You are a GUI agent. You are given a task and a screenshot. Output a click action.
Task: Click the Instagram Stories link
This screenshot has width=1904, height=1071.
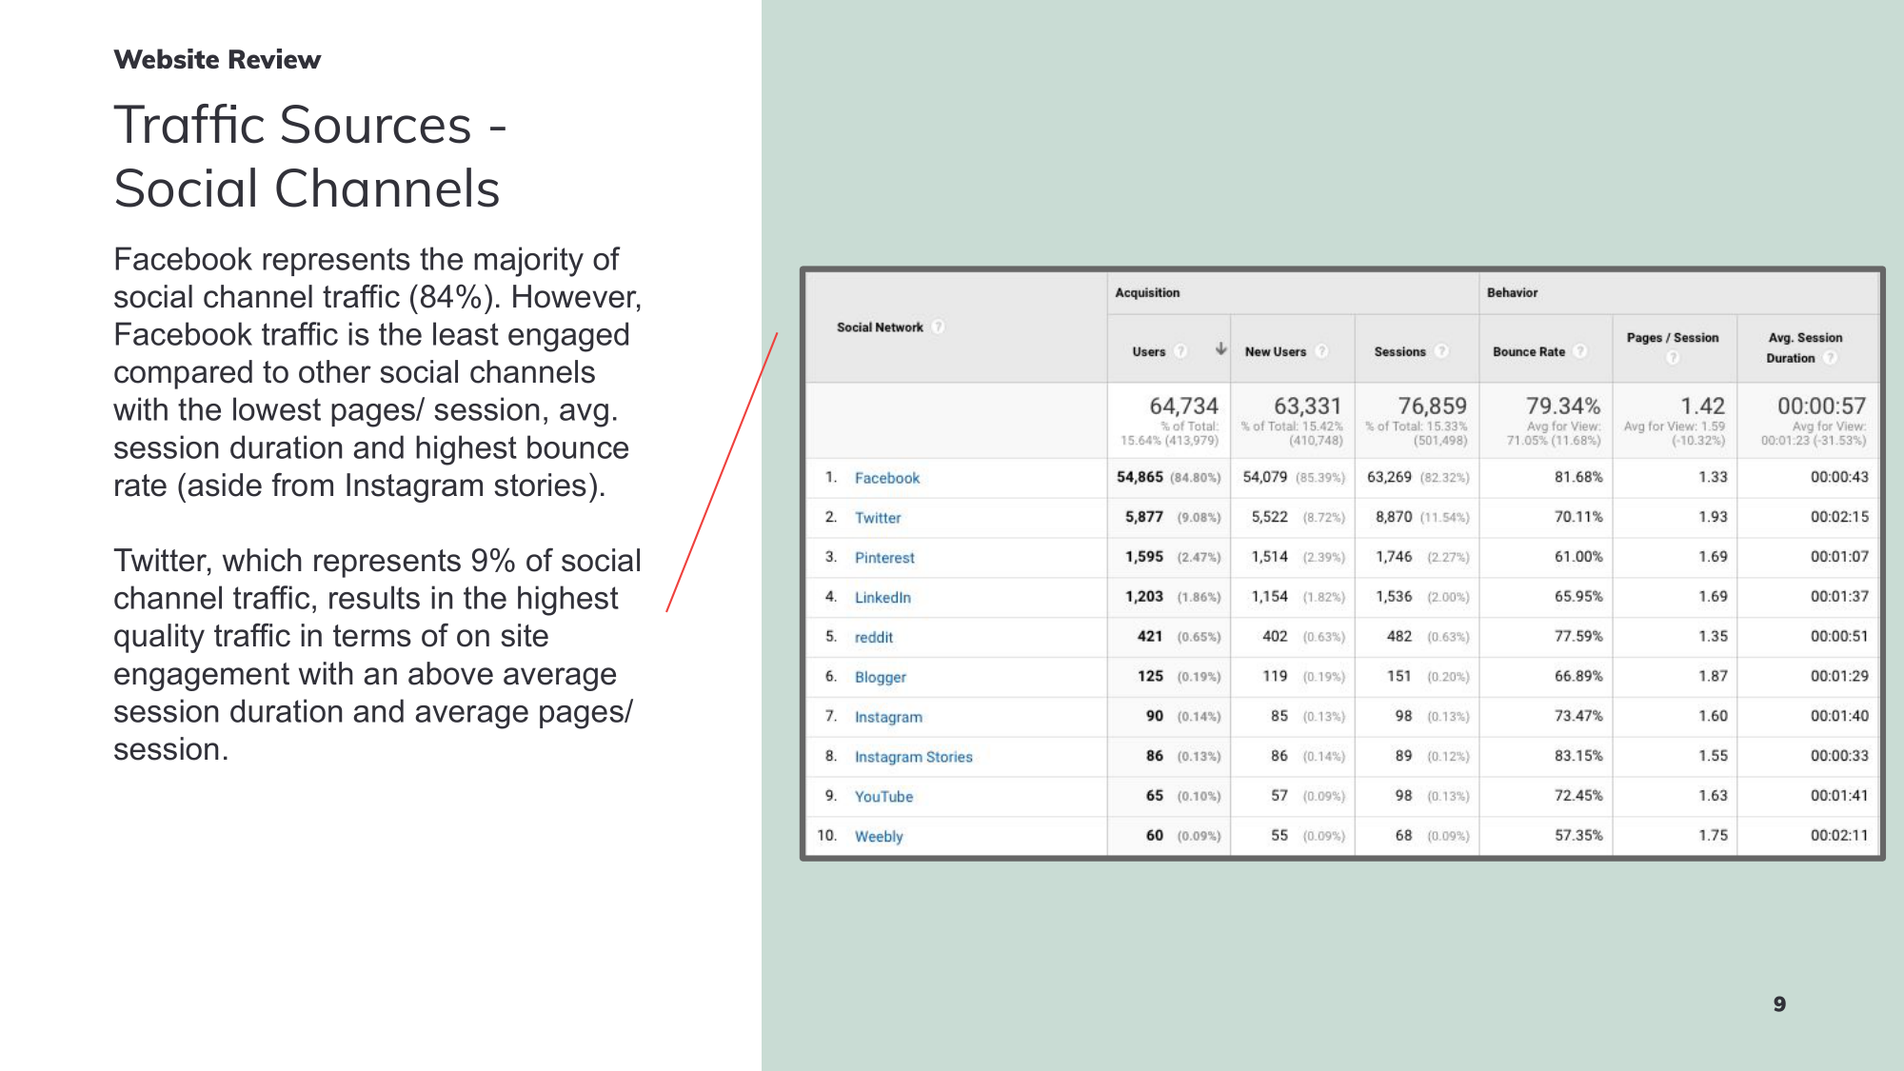point(913,757)
